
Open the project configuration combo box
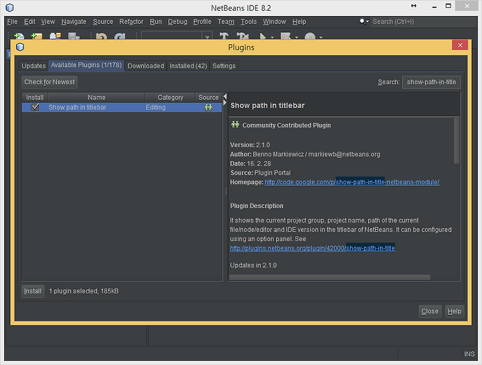[x=177, y=36]
